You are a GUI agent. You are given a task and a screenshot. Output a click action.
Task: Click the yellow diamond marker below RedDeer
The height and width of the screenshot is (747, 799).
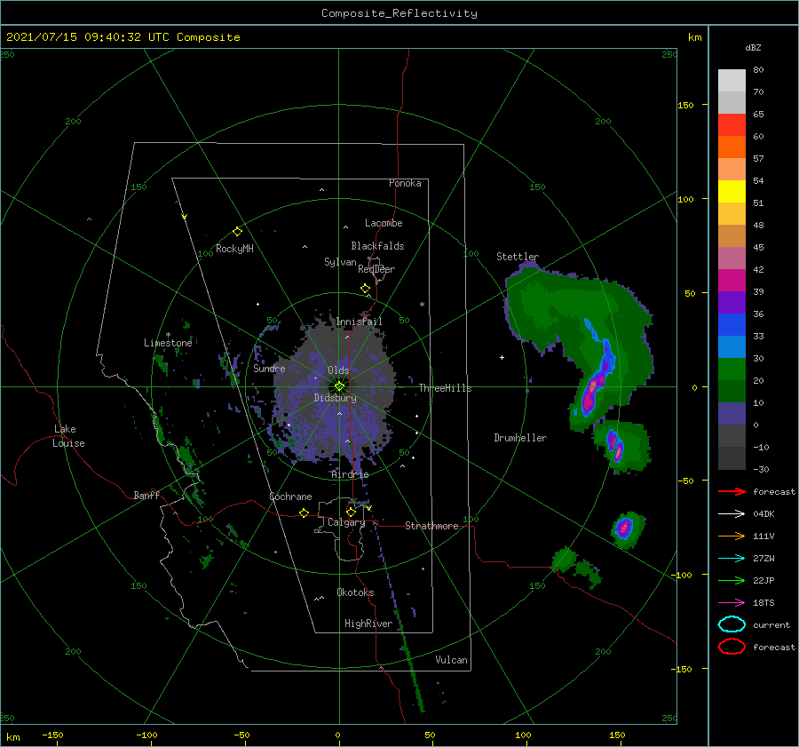tap(366, 289)
